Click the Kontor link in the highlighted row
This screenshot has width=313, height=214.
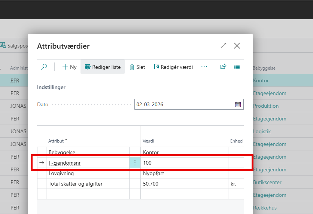(x=261, y=80)
